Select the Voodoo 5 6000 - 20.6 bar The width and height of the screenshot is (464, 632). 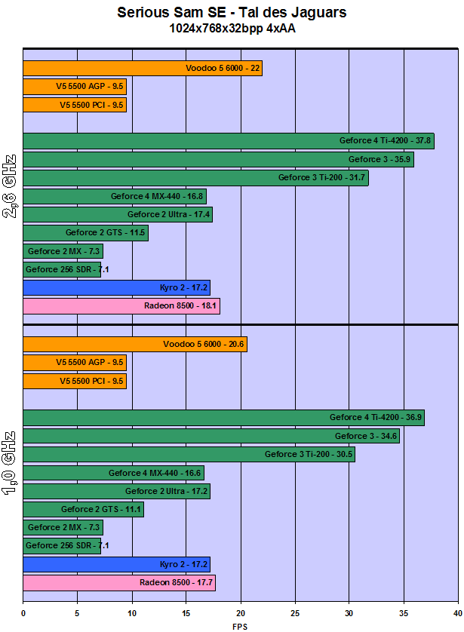click(135, 345)
